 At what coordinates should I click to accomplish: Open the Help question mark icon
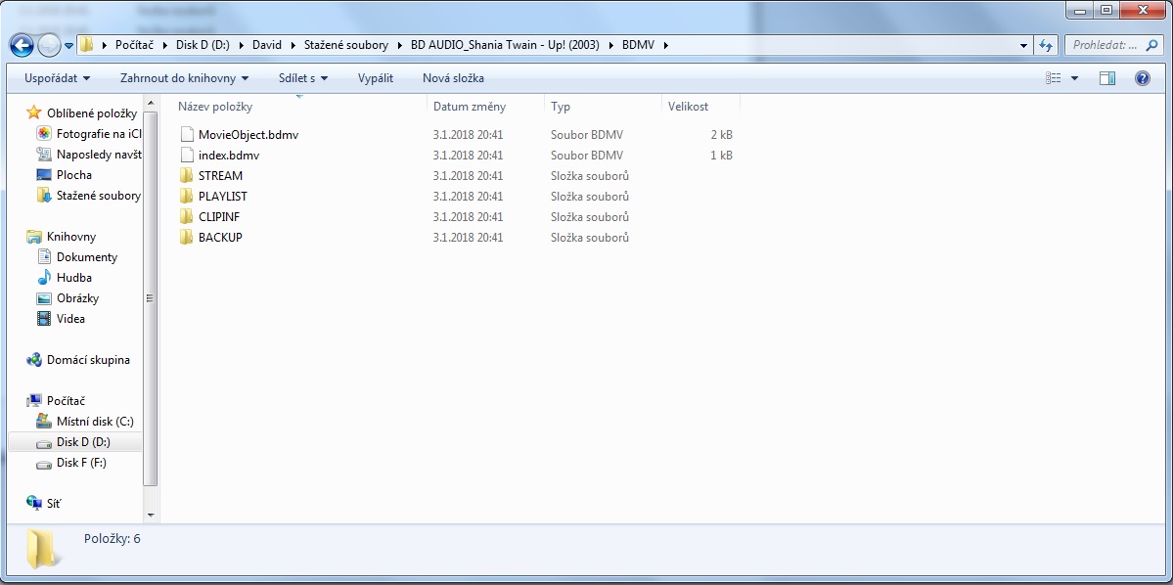tap(1142, 78)
